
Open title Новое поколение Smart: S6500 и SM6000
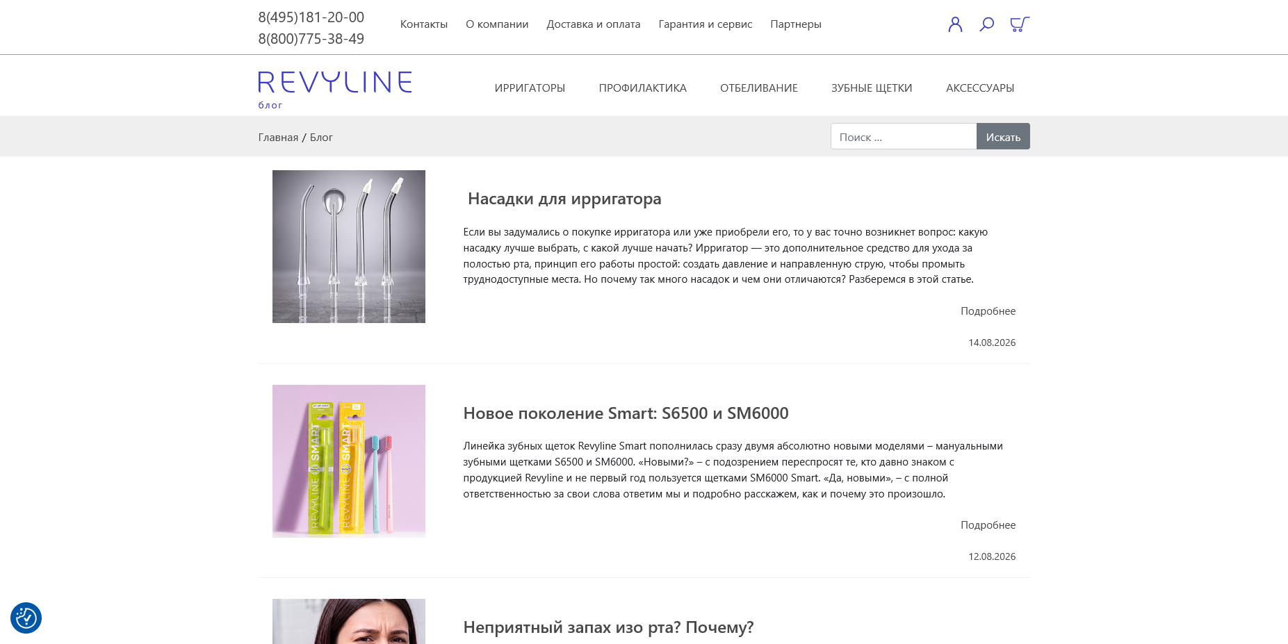[626, 413]
